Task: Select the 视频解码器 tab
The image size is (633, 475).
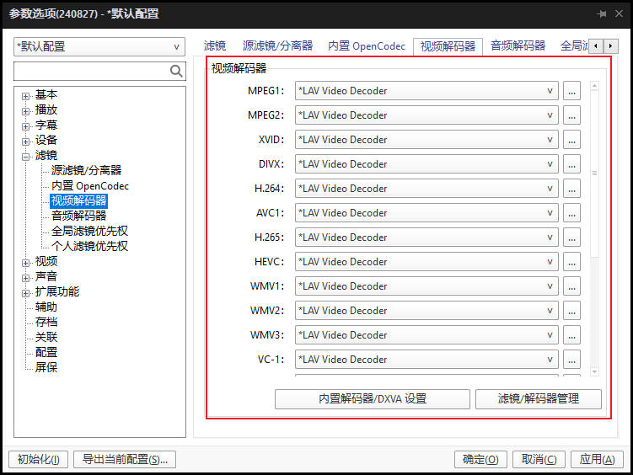Action: coord(448,46)
